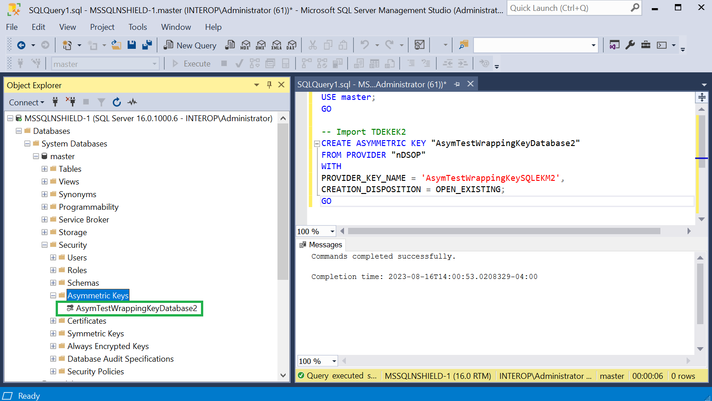712x401 pixels.
Task: Refresh the Object Explorer tree
Action: click(x=117, y=102)
